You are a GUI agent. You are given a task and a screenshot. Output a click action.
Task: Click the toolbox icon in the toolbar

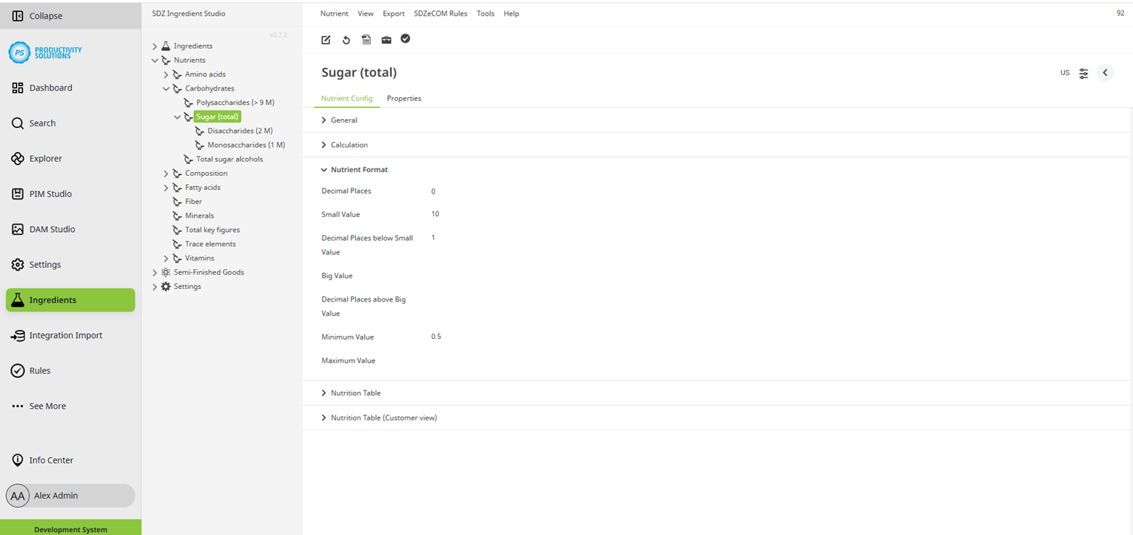point(386,40)
